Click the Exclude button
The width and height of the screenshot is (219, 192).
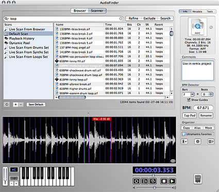pyautogui.click(x=149, y=18)
